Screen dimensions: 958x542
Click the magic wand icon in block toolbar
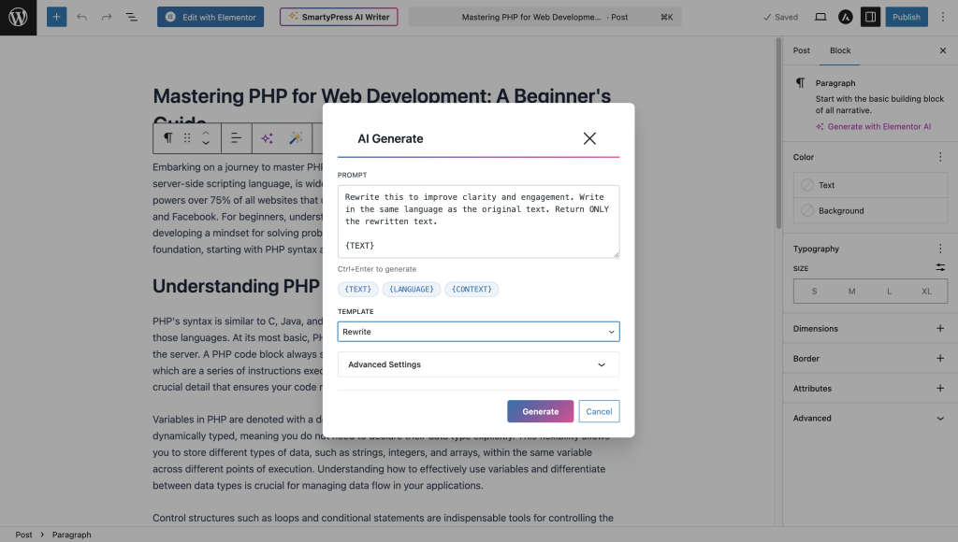pos(296,137)
